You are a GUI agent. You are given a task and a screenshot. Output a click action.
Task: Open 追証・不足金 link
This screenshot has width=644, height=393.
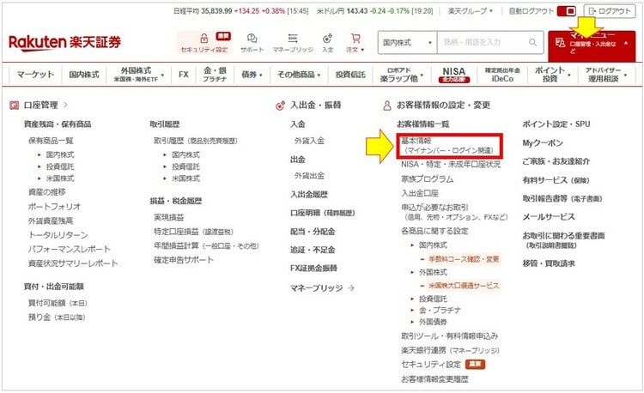[313, 250]
